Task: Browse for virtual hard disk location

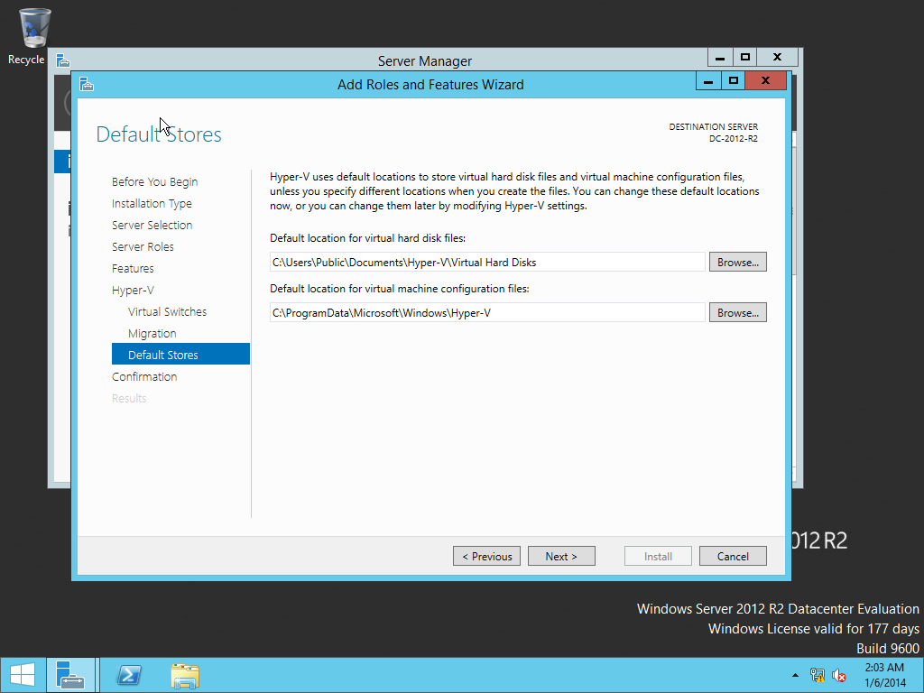Action: click(738, 263)
